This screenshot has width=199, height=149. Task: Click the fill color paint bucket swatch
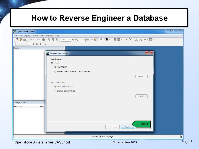101,40
